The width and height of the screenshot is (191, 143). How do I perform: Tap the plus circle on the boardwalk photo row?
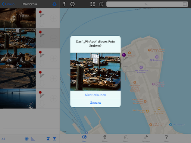click(x=54, y=79)
